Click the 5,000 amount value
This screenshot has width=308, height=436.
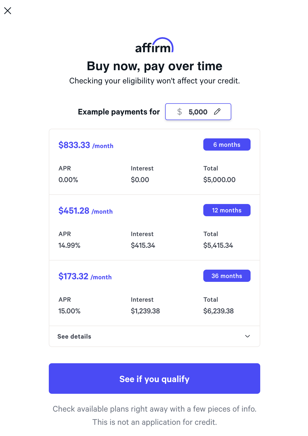click(198, 112)
